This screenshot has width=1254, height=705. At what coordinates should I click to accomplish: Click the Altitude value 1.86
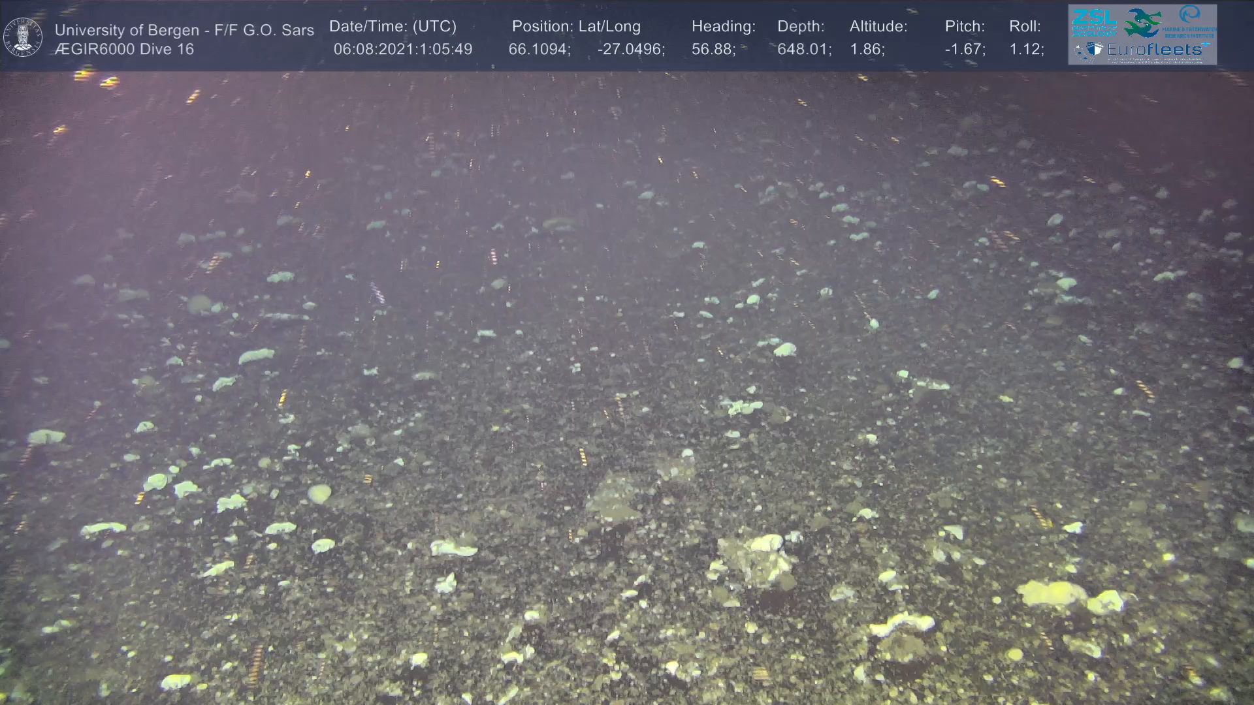(x=866, y=49)
